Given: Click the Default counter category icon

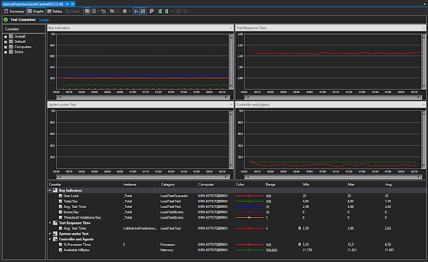Looking at the screenshot, I should point(11,41).
